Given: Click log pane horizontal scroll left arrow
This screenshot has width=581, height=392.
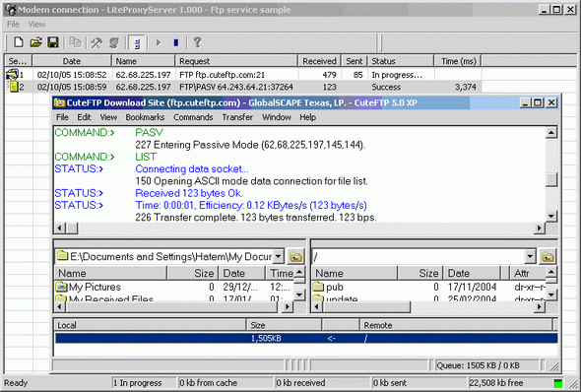Looking at the screenshot, I should [60, 229].
